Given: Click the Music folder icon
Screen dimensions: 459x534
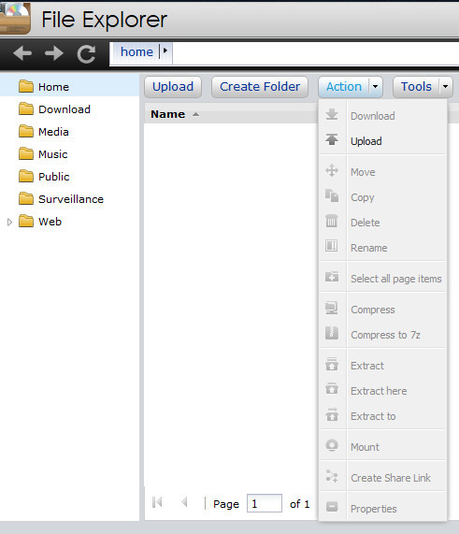Looking at the screenshot, I should coord(26,153).
